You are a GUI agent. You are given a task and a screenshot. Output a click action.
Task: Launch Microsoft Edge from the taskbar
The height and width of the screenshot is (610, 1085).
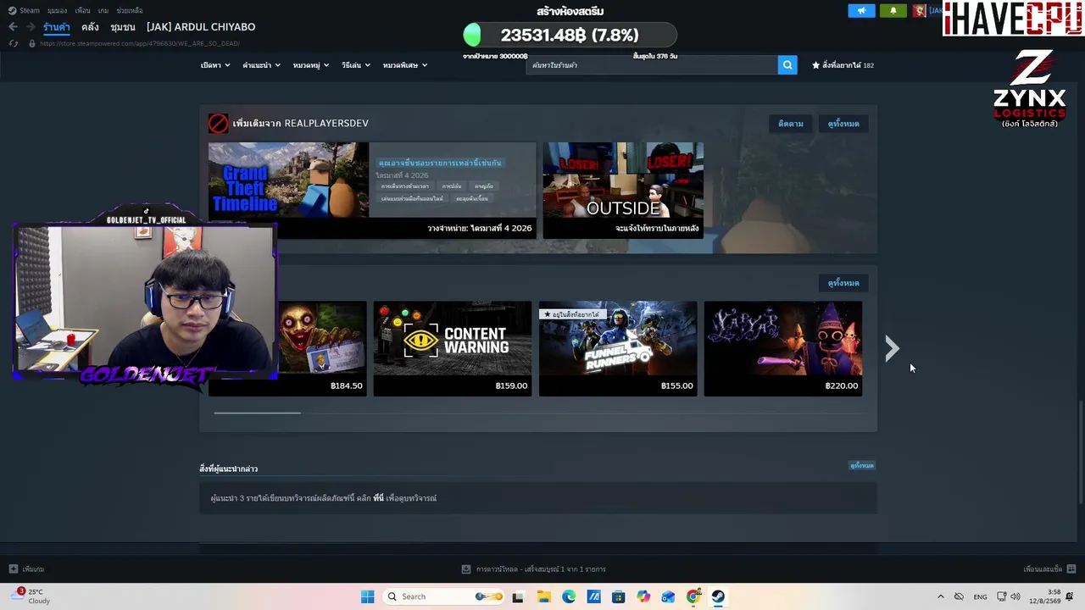[569, 596]
